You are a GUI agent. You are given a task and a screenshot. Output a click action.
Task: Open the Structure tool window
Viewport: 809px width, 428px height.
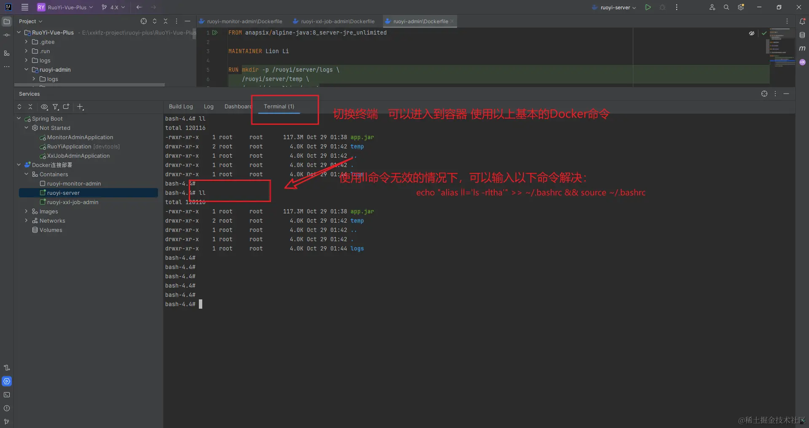[x=7, y=53]
